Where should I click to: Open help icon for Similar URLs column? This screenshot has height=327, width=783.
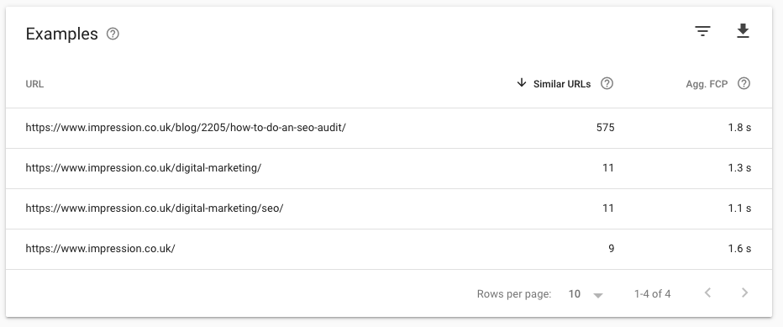[607, 83]
